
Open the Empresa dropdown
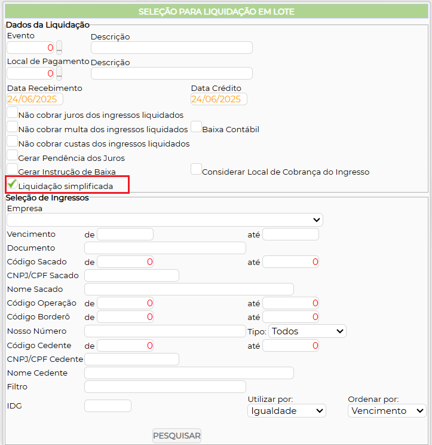pos(165,220)
